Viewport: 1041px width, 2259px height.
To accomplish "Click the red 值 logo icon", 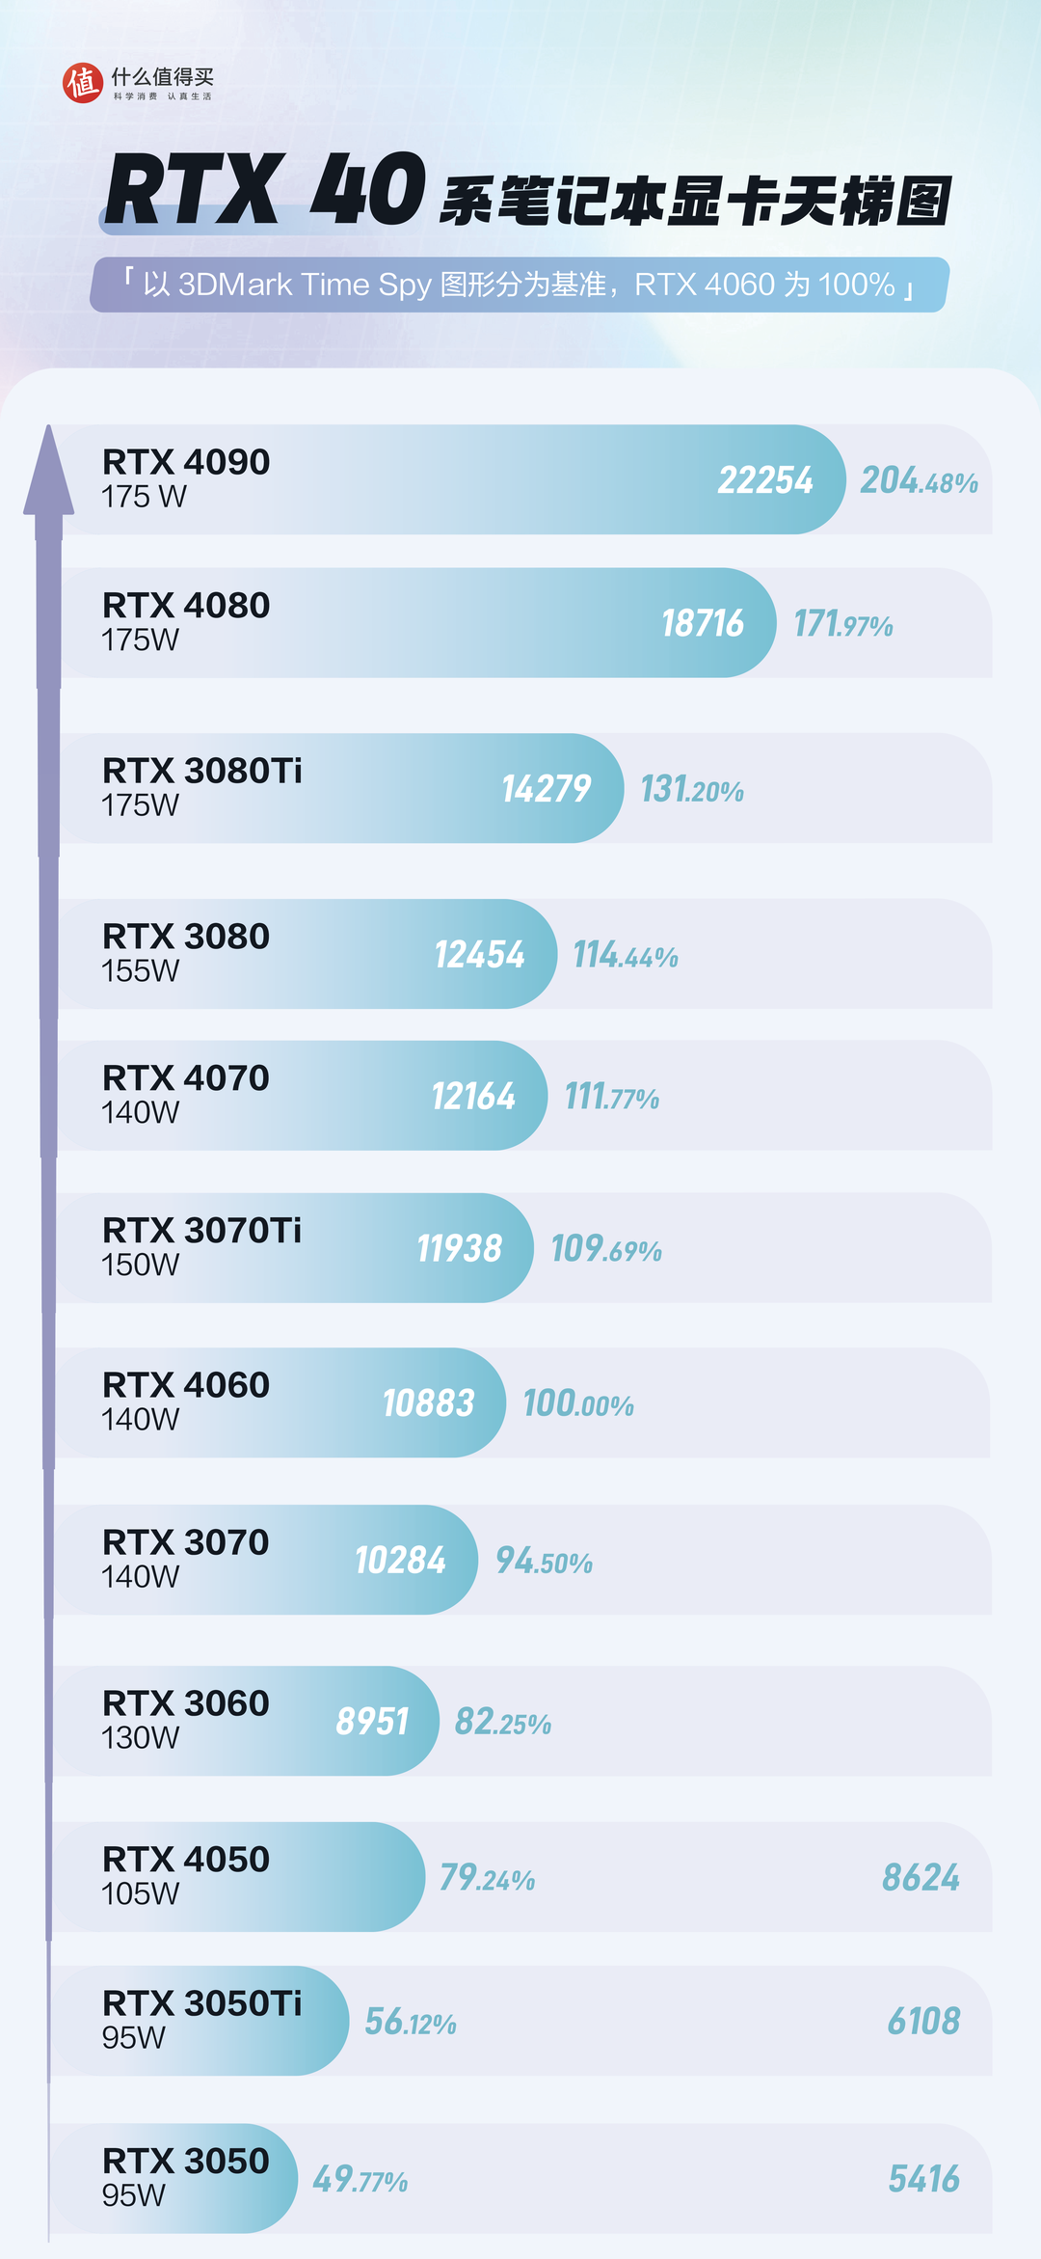I will tap(82, 83).
